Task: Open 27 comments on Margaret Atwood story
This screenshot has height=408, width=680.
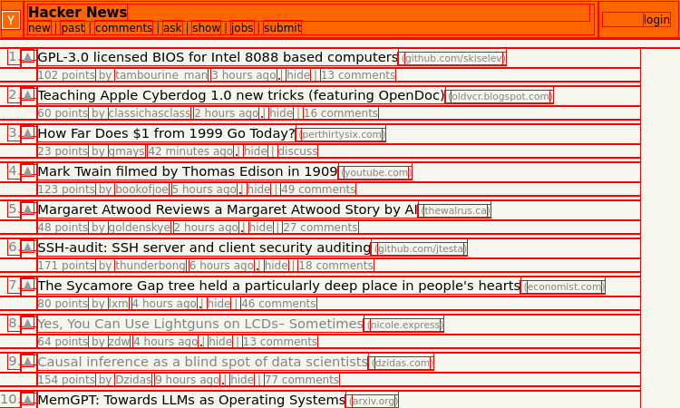Action: (x=320, y=228)
